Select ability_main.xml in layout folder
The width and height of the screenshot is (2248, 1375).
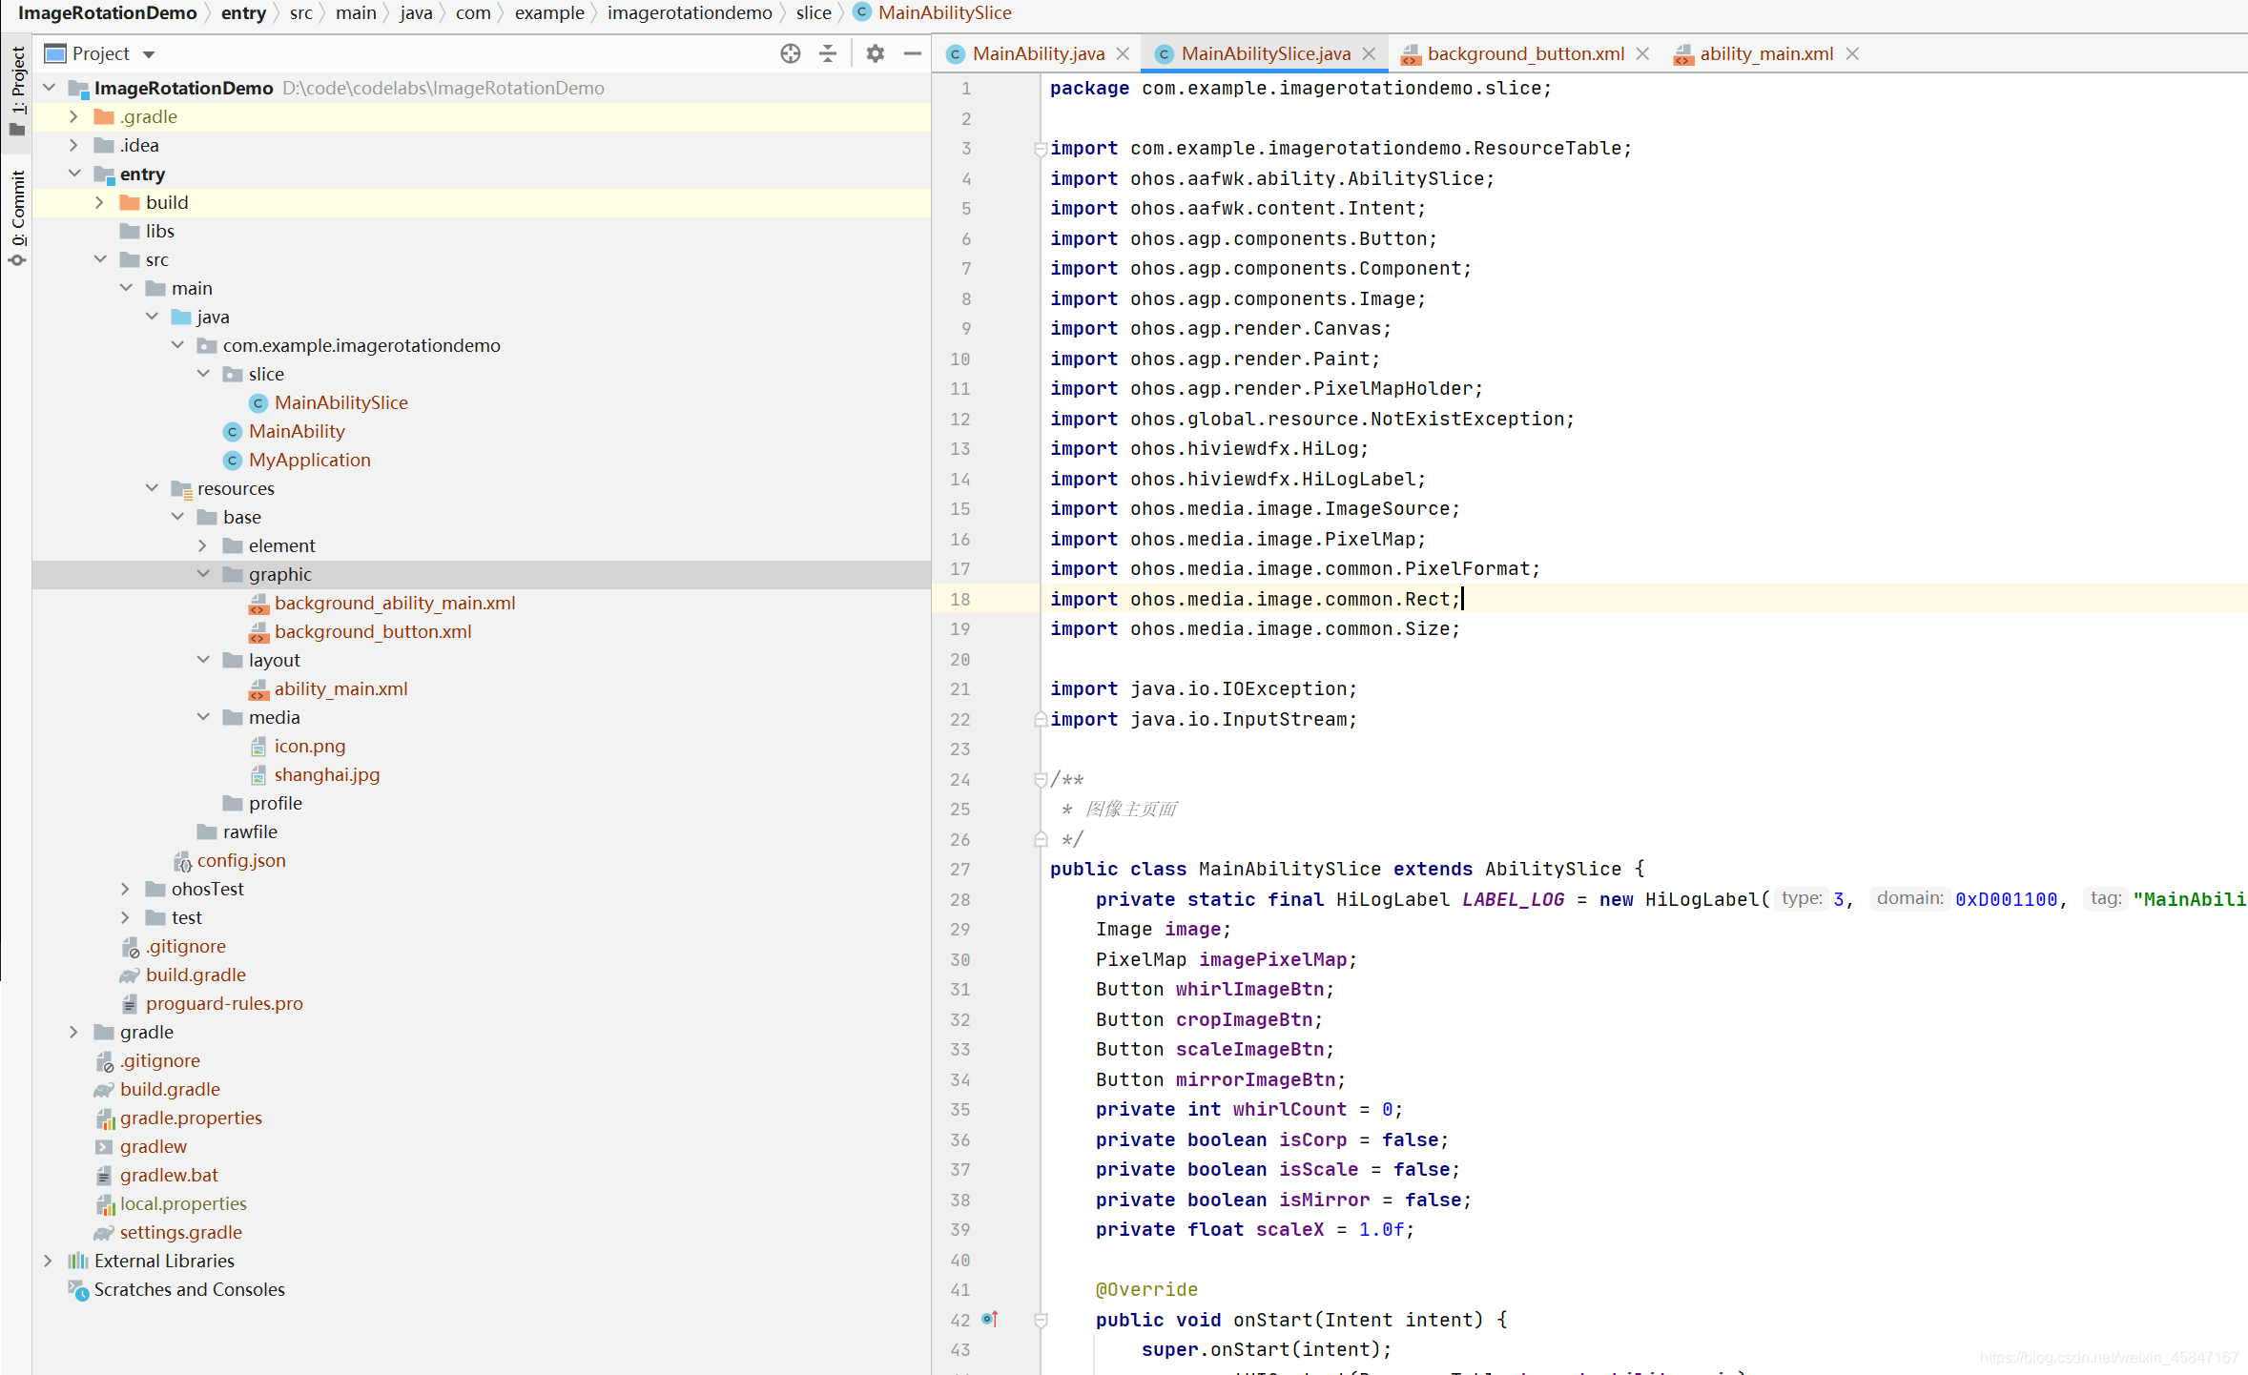point(340,688)
